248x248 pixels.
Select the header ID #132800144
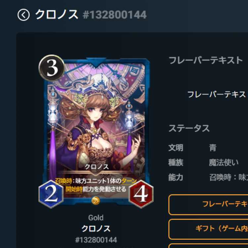click(x=115, y=15)
